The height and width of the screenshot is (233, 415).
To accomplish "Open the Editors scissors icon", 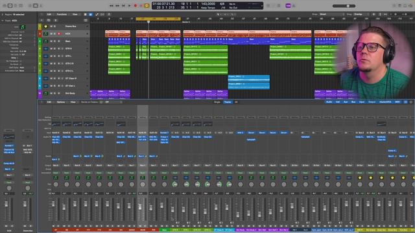I will pyautogui.click(x=41, y=6).
